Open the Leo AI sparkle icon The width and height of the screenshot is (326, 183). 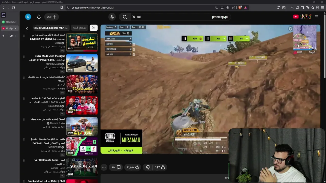312,8
